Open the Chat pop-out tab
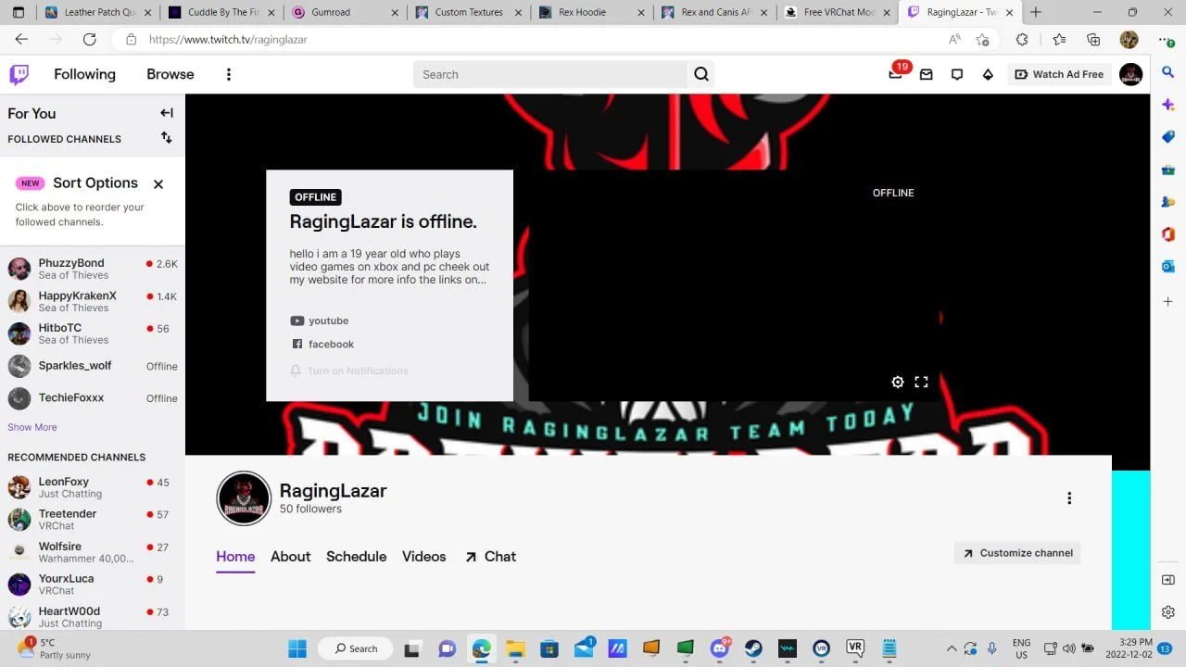Screen dimensions: 1186x667 [490, 557]
